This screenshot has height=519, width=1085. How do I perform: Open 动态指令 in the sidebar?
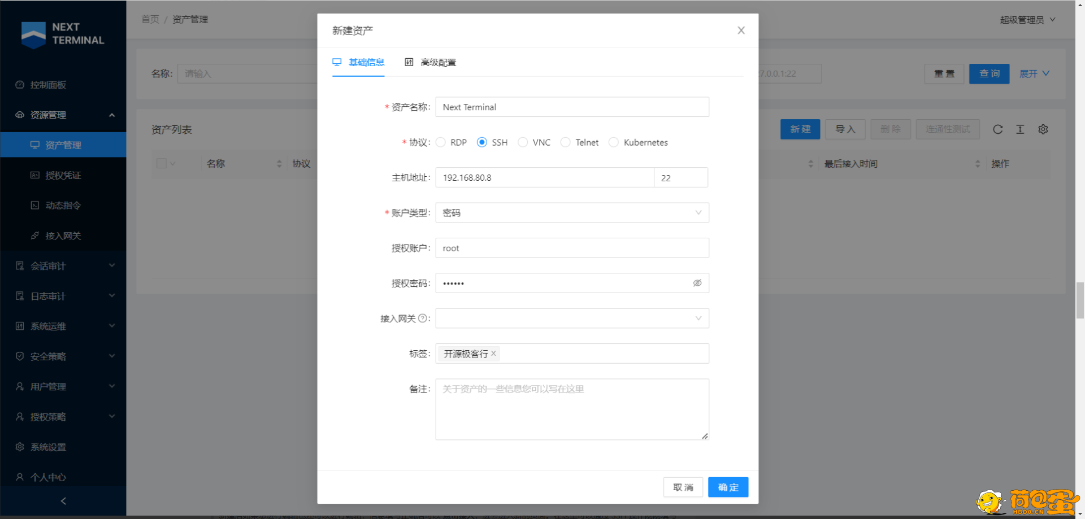(x=63, y=205)
